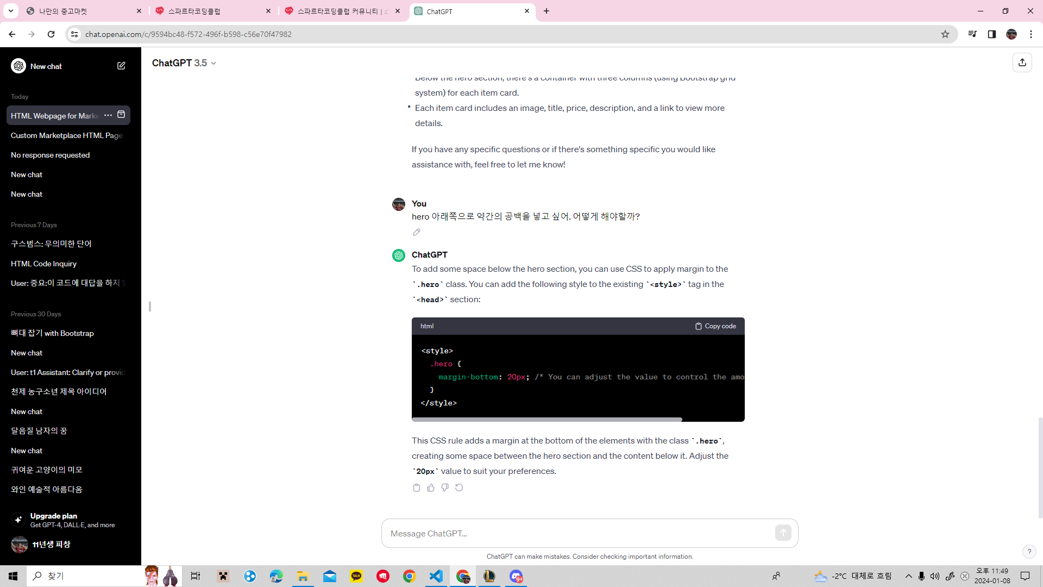Open the Windows Start menu
1043x587 pixels.
coord(13,576)
